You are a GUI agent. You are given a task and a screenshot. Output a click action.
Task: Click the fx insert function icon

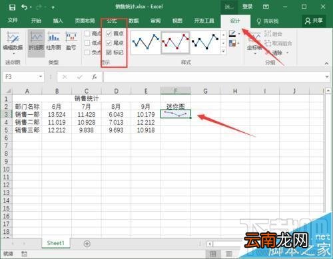pos(95,77)
